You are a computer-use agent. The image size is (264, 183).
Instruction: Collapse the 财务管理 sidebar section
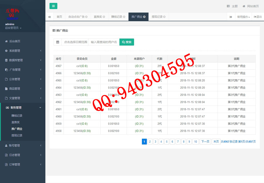point(23,108)
